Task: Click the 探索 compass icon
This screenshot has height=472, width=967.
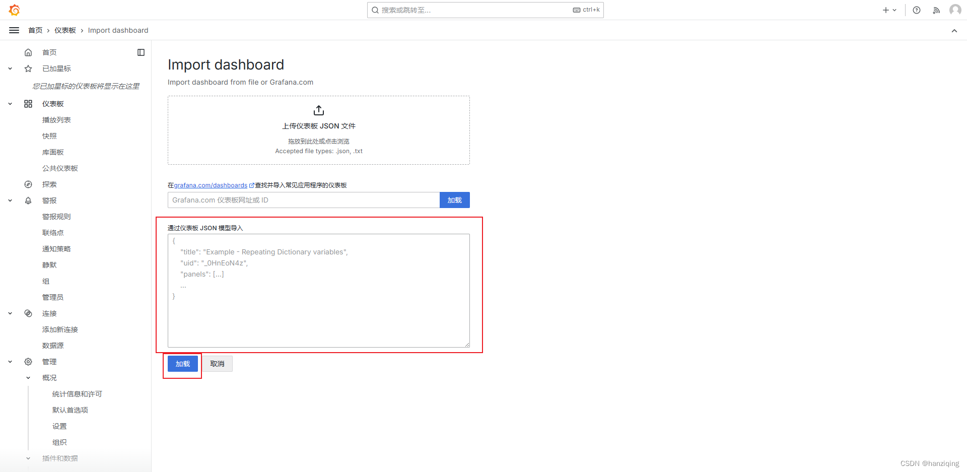Action: (28, 184)
